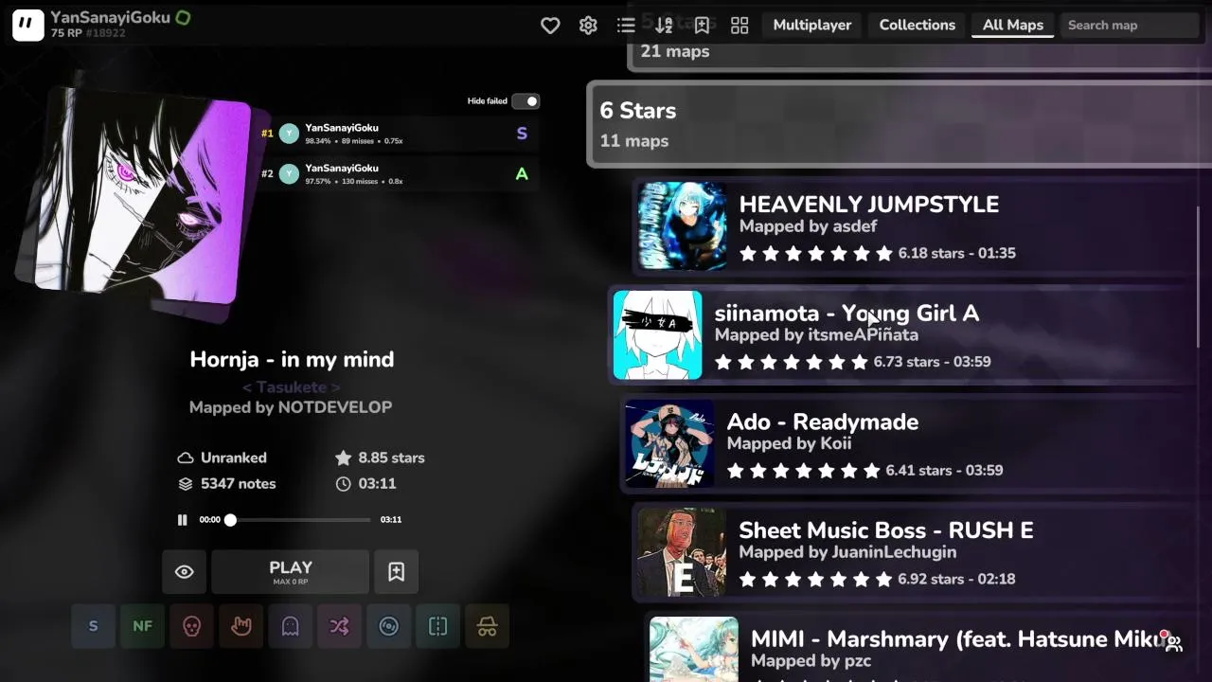Image resolution: width=1212 pixels, height=682 pixels.
Task: Click the HEAVENLY JUMPSTYLE cover thumbnail
Action: [683, 226]
